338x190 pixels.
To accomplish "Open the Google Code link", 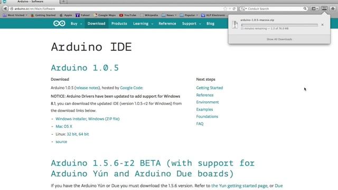I will [x=132, y=88].
